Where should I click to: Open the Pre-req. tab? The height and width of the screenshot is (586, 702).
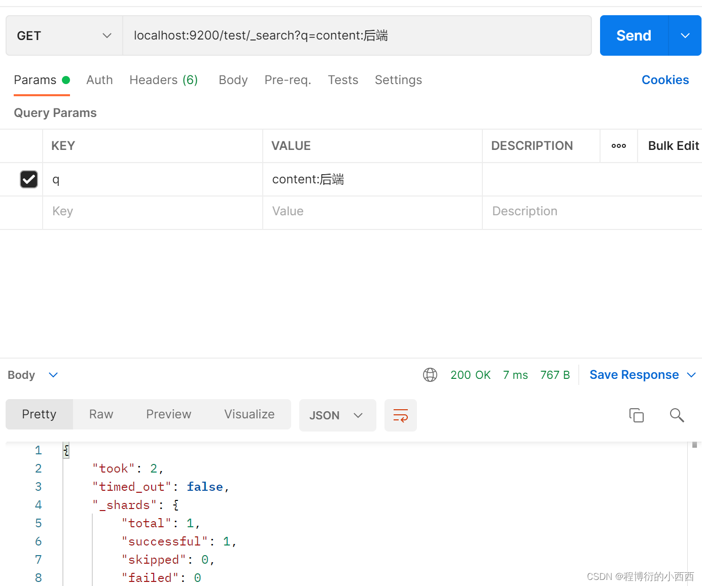[x=288, y=80]
